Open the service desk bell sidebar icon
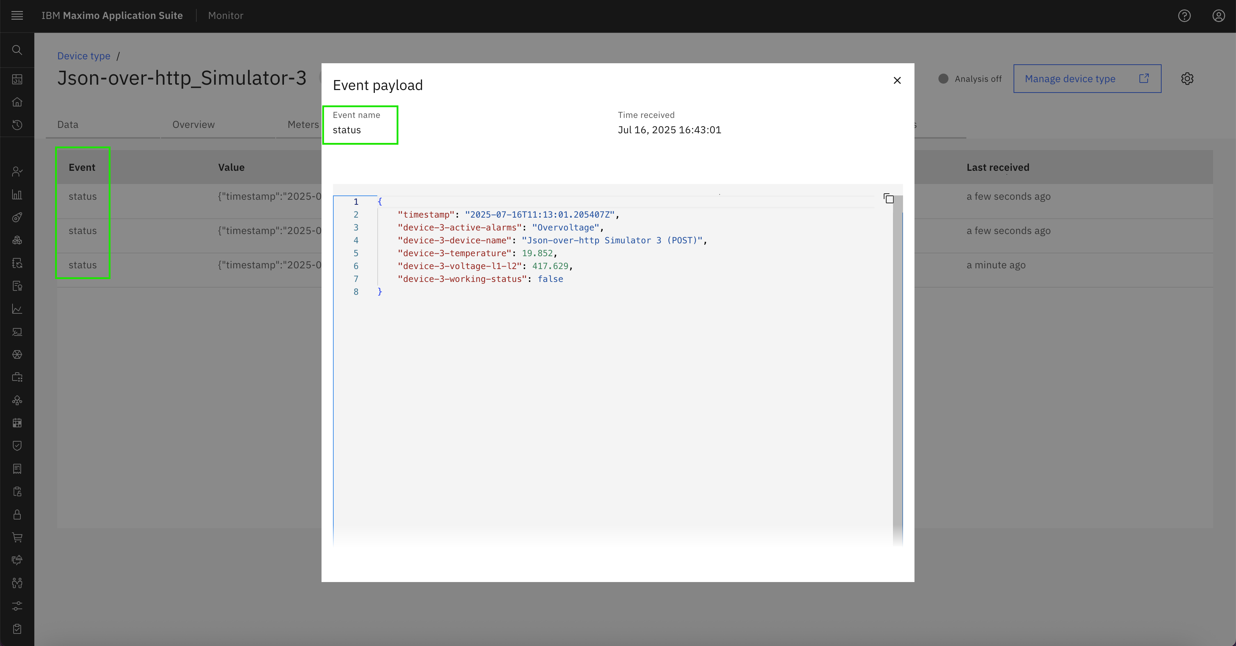The image size is (1236, 646). (17, 560)
